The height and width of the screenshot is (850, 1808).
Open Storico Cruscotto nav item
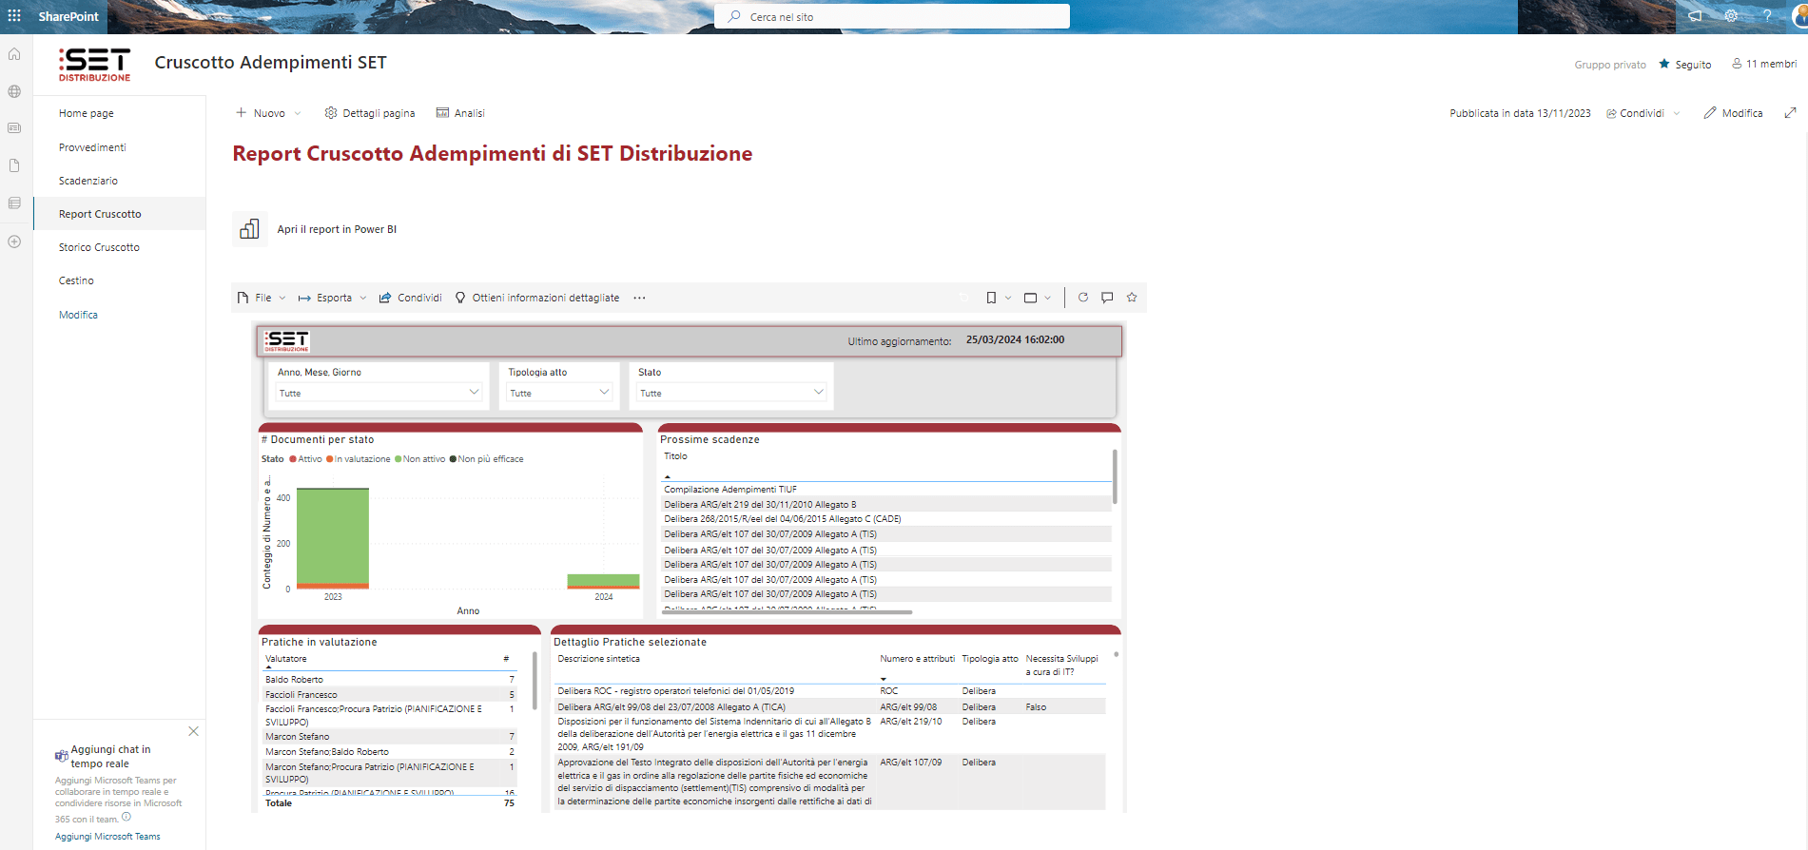point(99,247)
